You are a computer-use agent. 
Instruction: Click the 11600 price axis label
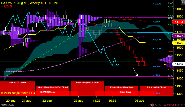pos(179,47)
